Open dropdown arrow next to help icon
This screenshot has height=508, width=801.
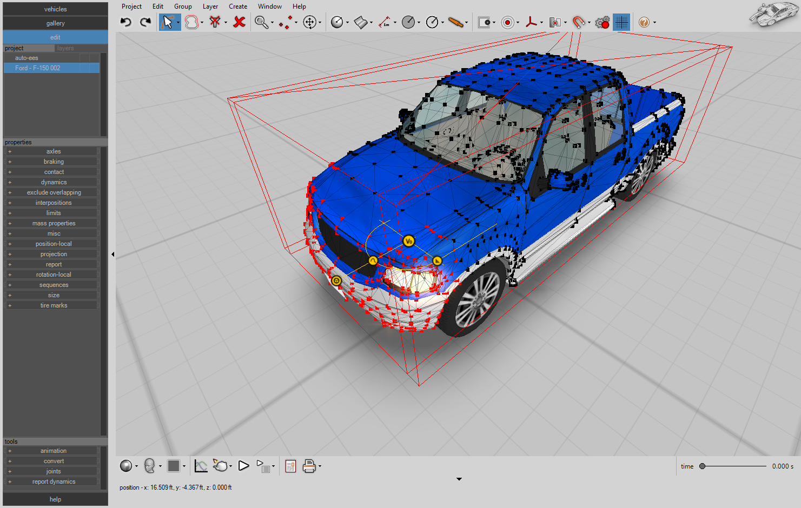click(x=654, y=23)
